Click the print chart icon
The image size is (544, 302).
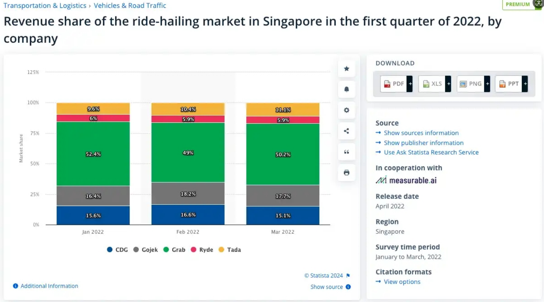(346, 173)
